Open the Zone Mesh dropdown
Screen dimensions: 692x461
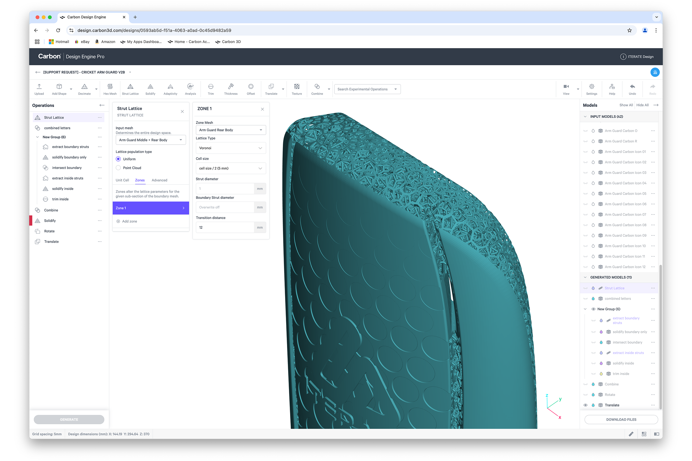[231, 130]
